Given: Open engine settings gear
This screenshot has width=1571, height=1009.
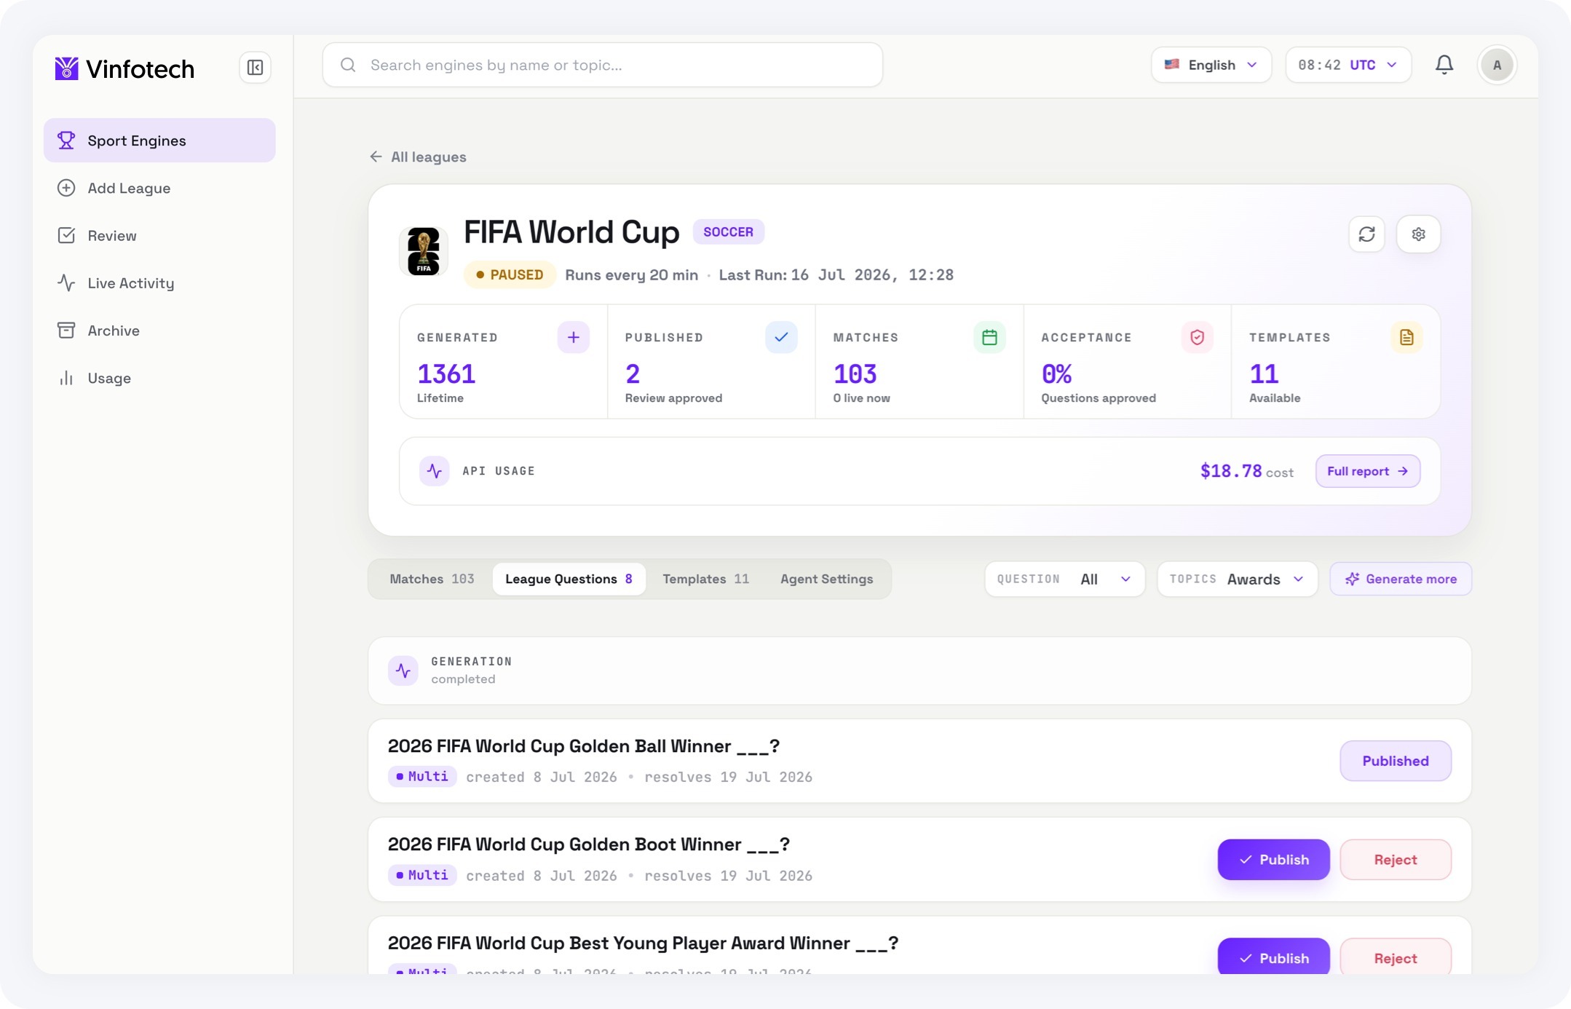Looking at the screenshot, I should 1418,234.
